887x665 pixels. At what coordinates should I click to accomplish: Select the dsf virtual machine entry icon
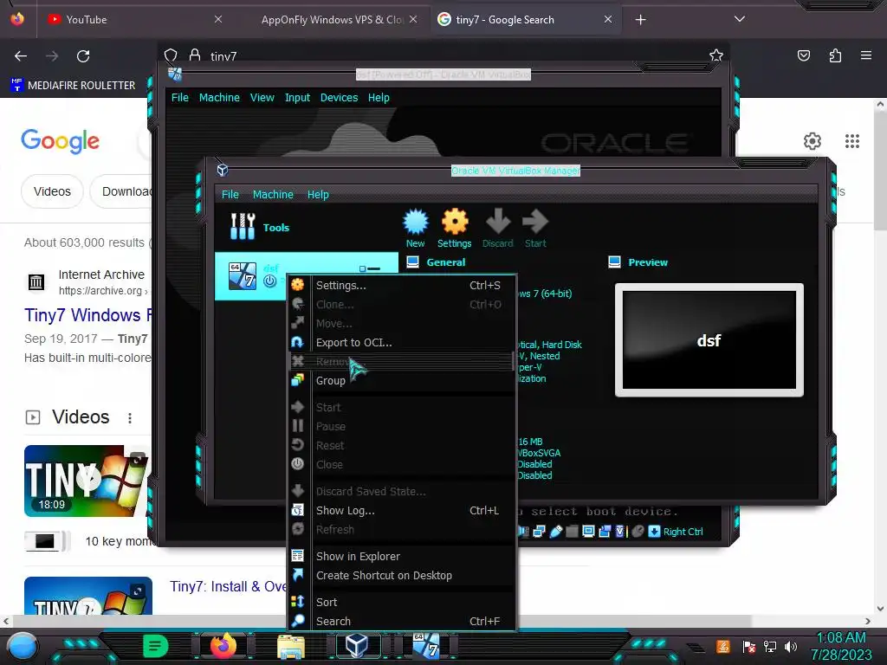pos(243,276)
